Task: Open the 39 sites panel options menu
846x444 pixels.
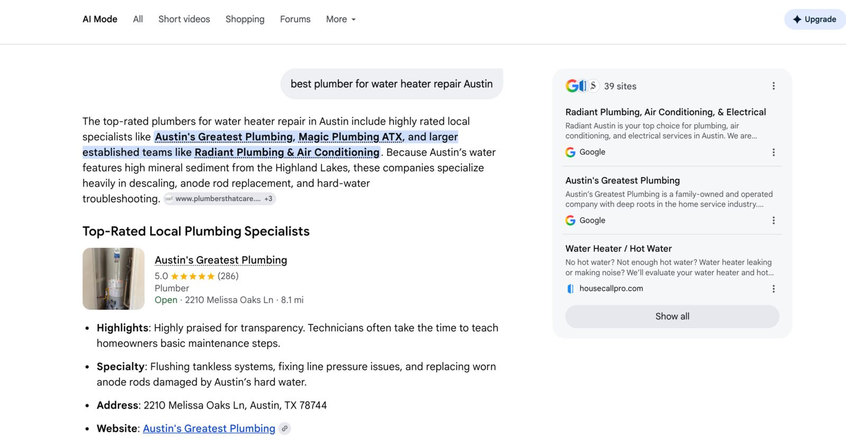Action: (774, 86)
